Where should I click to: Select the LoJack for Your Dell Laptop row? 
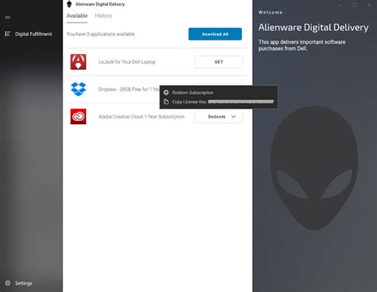point(157,62)
